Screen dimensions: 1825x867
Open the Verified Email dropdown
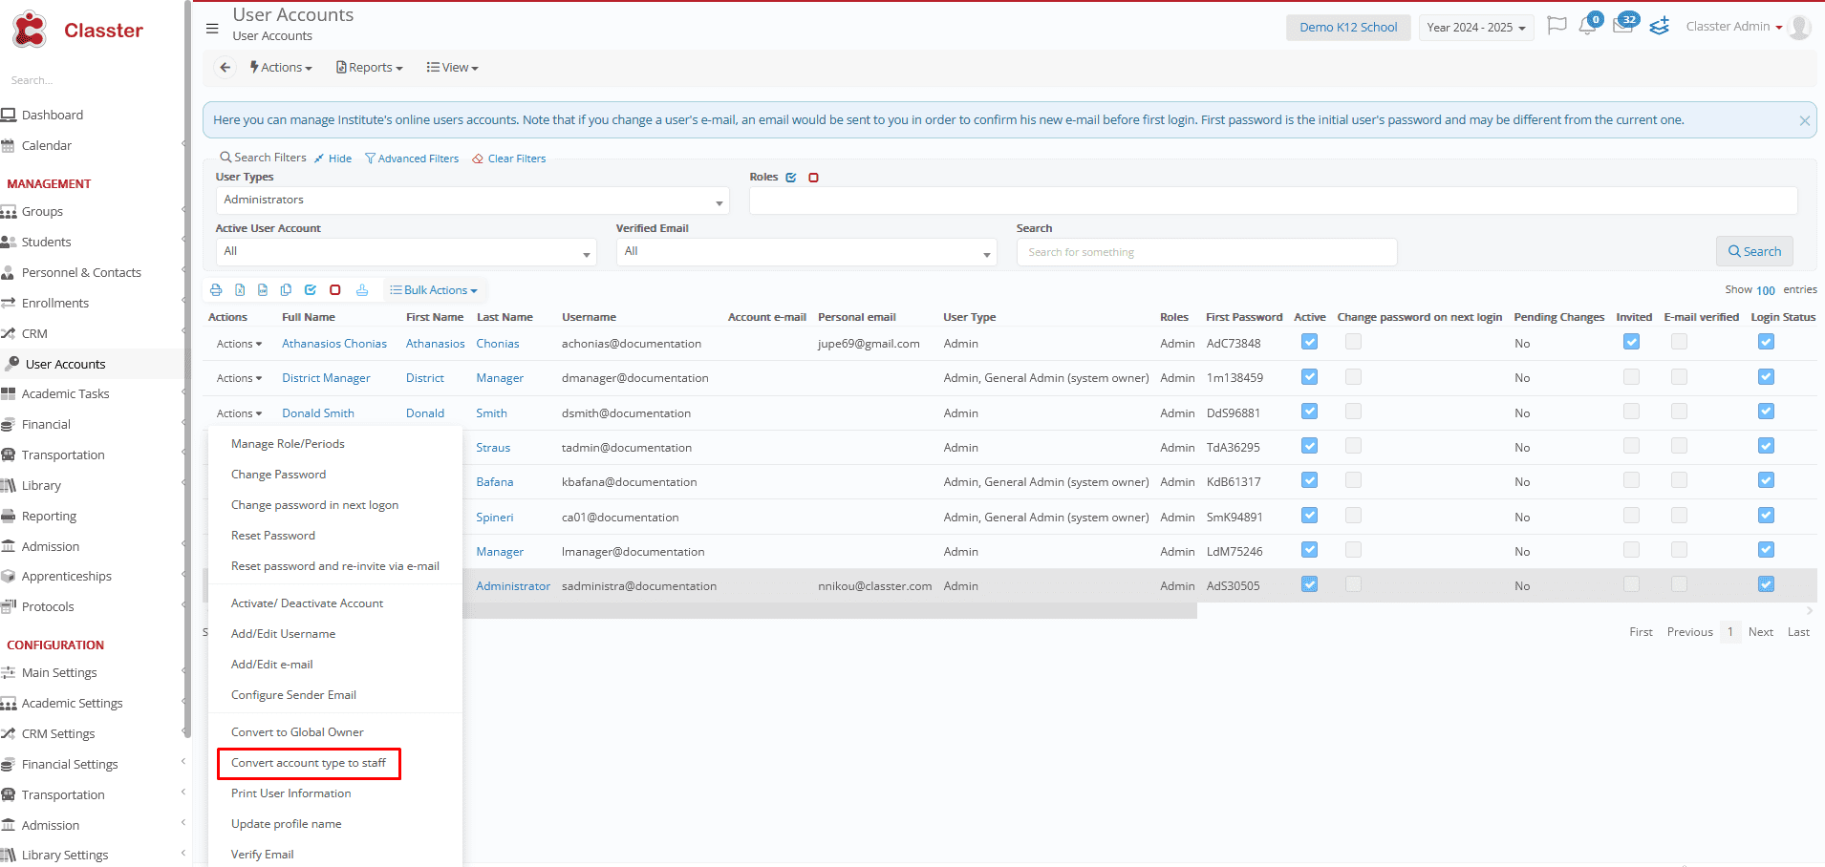(806, 252)
